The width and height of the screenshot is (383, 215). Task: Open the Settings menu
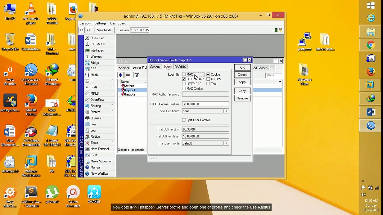point(100,23)
